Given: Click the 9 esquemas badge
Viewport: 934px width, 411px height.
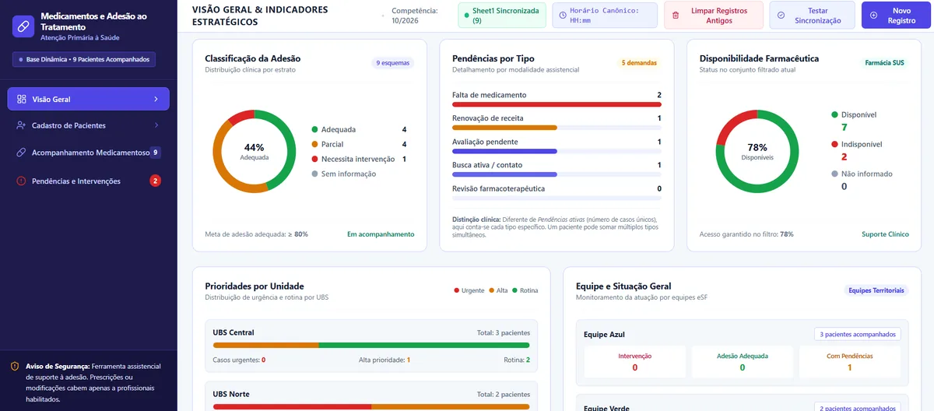Looking at the screenshot, I should 393,63.
